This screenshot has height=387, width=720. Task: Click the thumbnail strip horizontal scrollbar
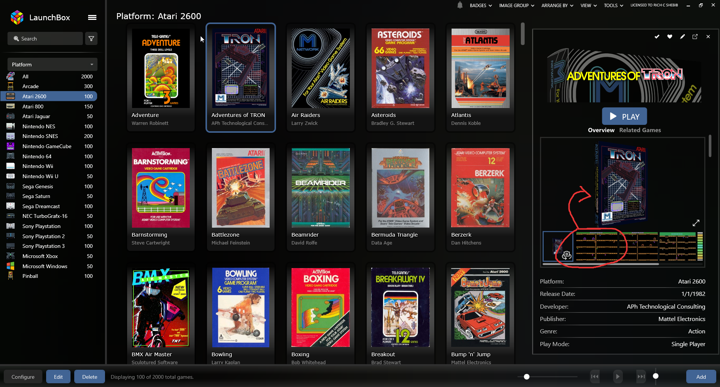tap(600, 264)
